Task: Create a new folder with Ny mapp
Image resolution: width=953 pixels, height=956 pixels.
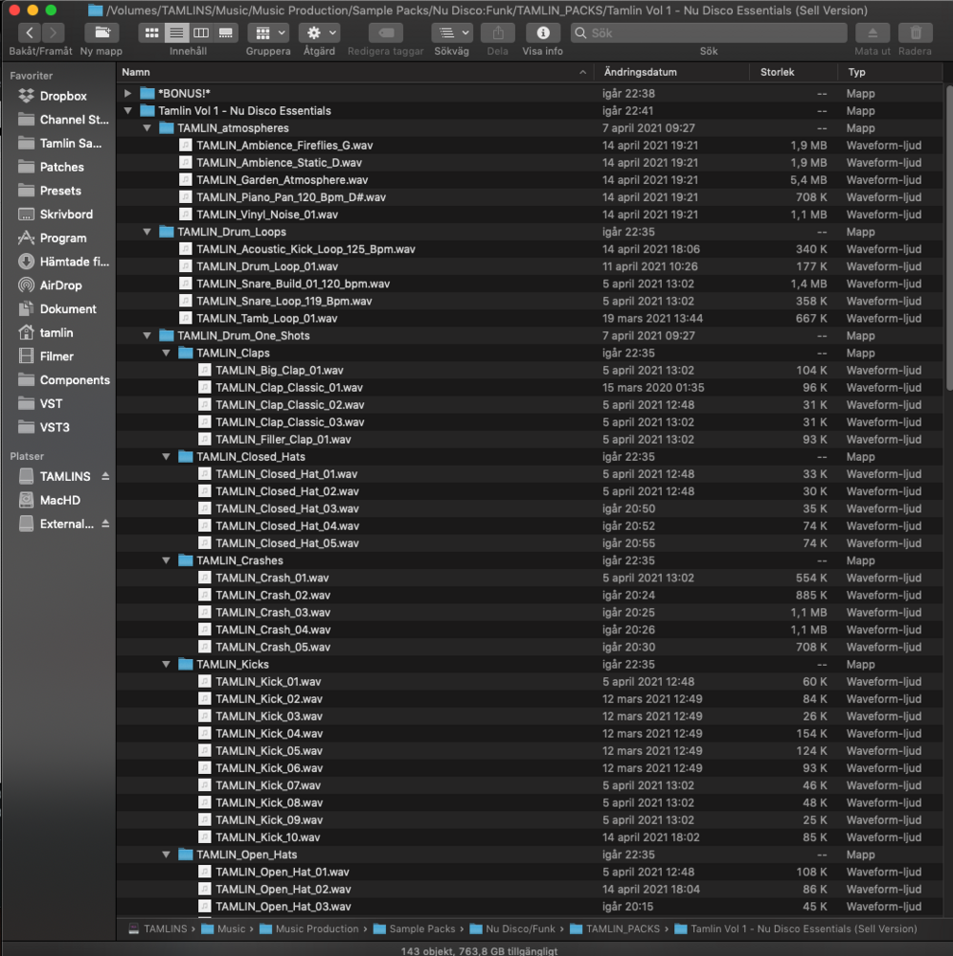Action: [x=101, y=33]
